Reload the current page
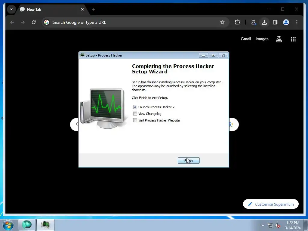The image size is (308, 231). tap(34, 22)
